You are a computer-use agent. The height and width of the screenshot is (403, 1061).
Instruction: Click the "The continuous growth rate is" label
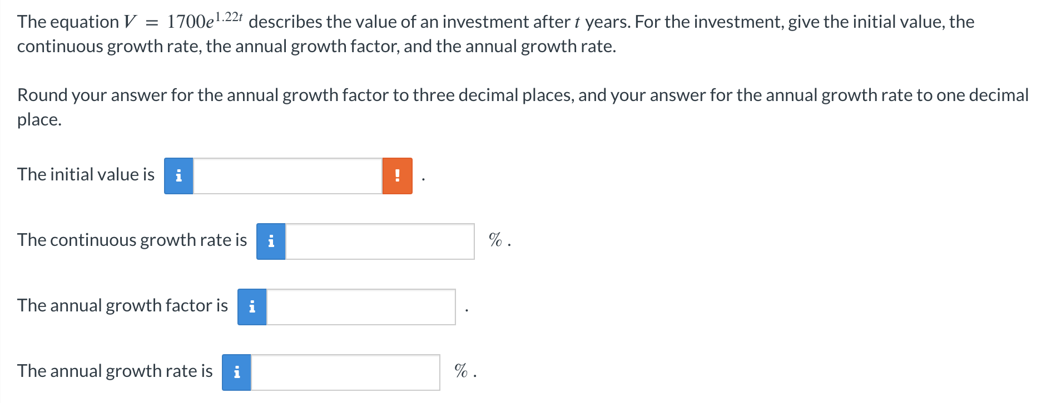coord(132,240)
